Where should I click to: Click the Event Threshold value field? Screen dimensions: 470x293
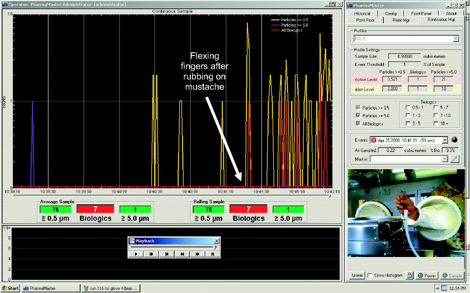point(405,64)
